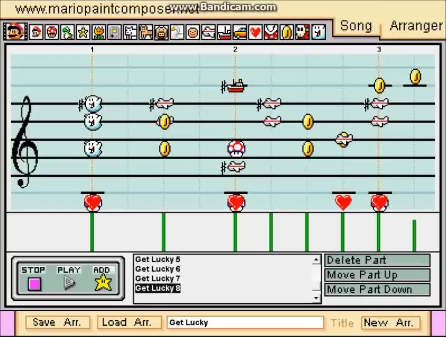Select the Heart instrument in toolbar
Image resolution: width=446 pixels, height=337 pixels.
[255, 32]
